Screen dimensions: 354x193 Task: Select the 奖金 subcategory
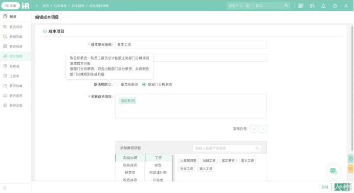pos(158,165)
